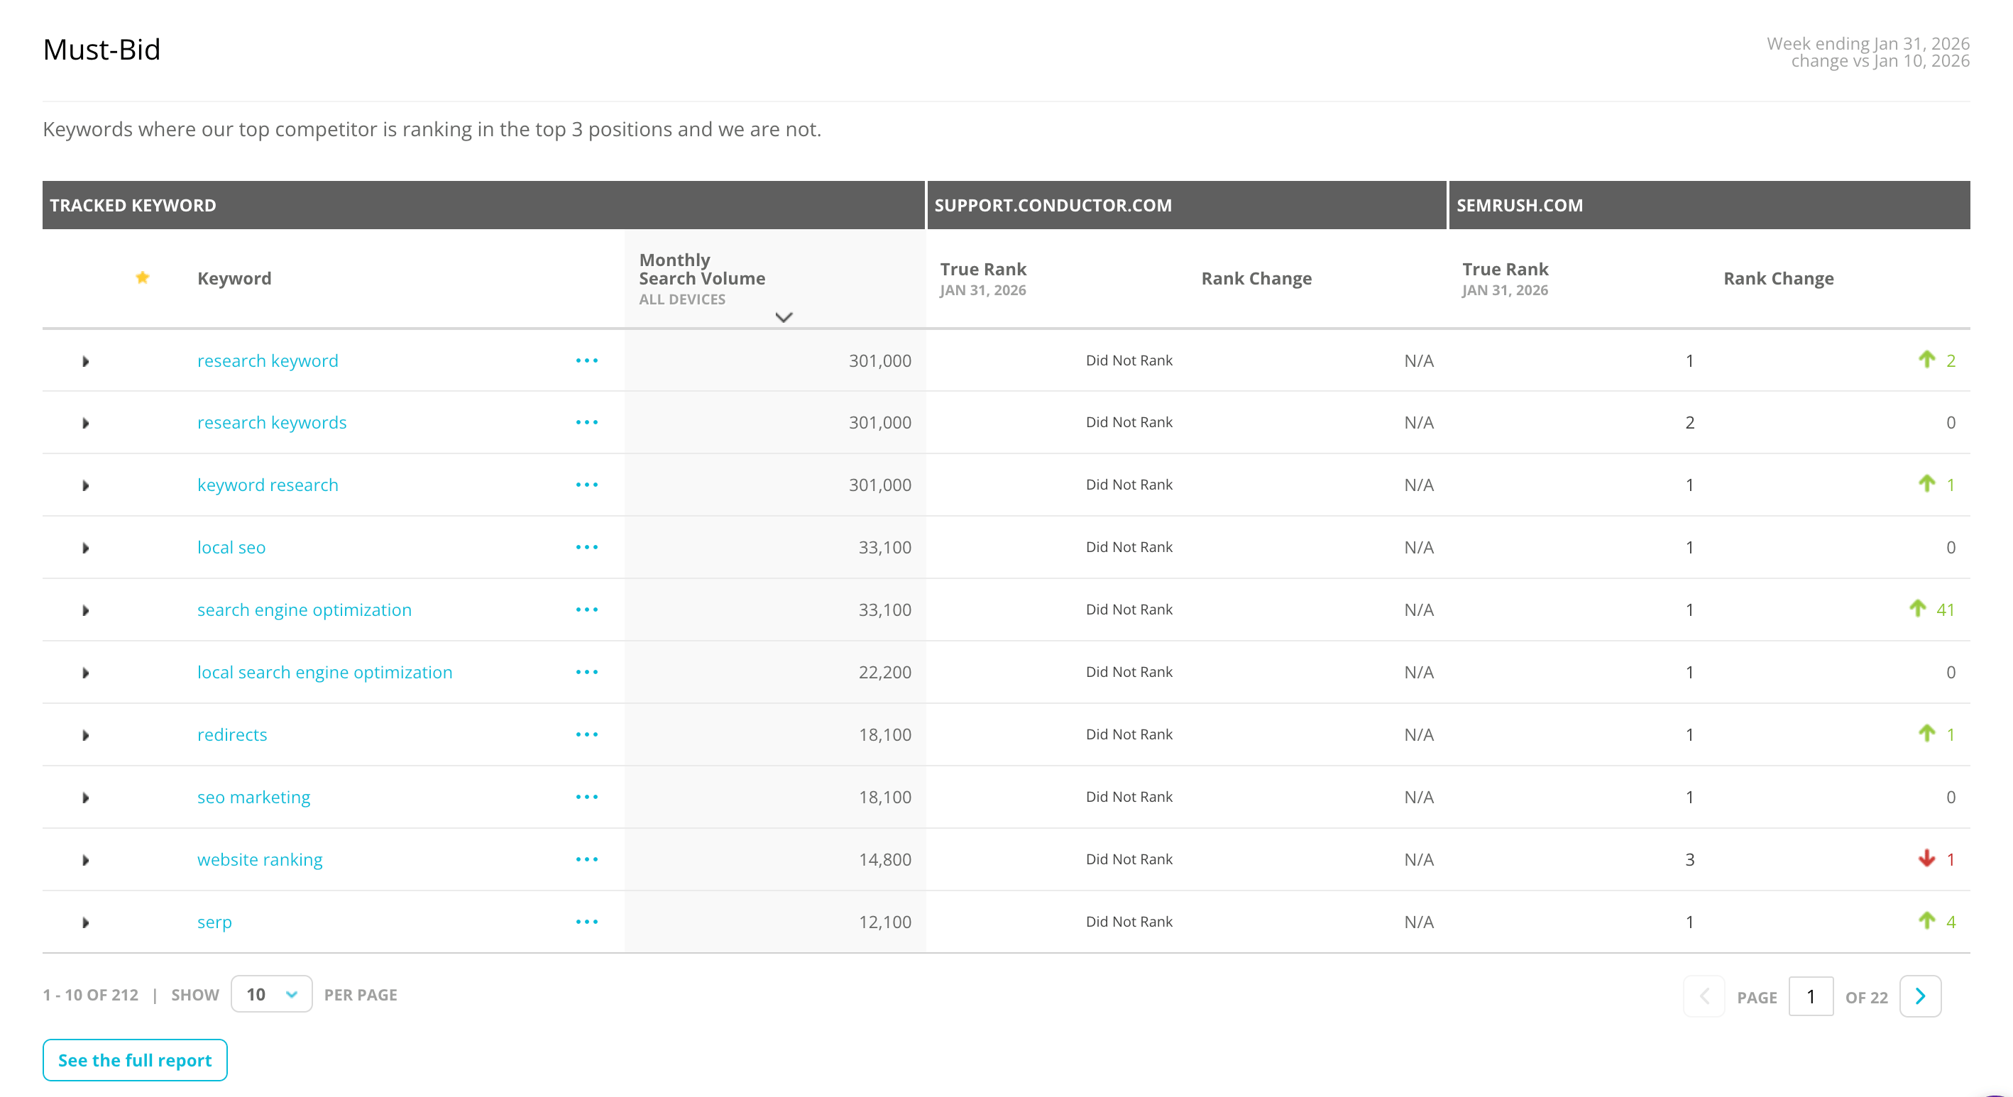
Task: Open the seo marketing keyword link
Action: point(253,798)
